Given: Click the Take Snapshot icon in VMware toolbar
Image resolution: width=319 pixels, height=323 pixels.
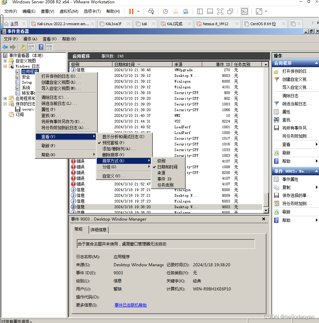Looking at the screenshot, I should (x=165, y=11).
